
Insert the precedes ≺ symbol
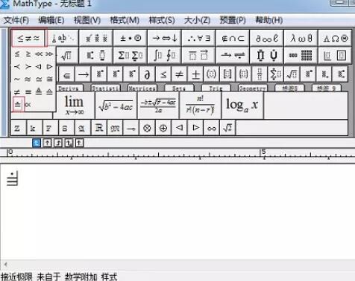click(x=17, y=66)
